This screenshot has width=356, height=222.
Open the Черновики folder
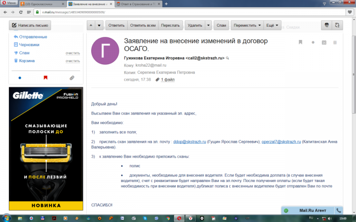click(x=29, y=45)
